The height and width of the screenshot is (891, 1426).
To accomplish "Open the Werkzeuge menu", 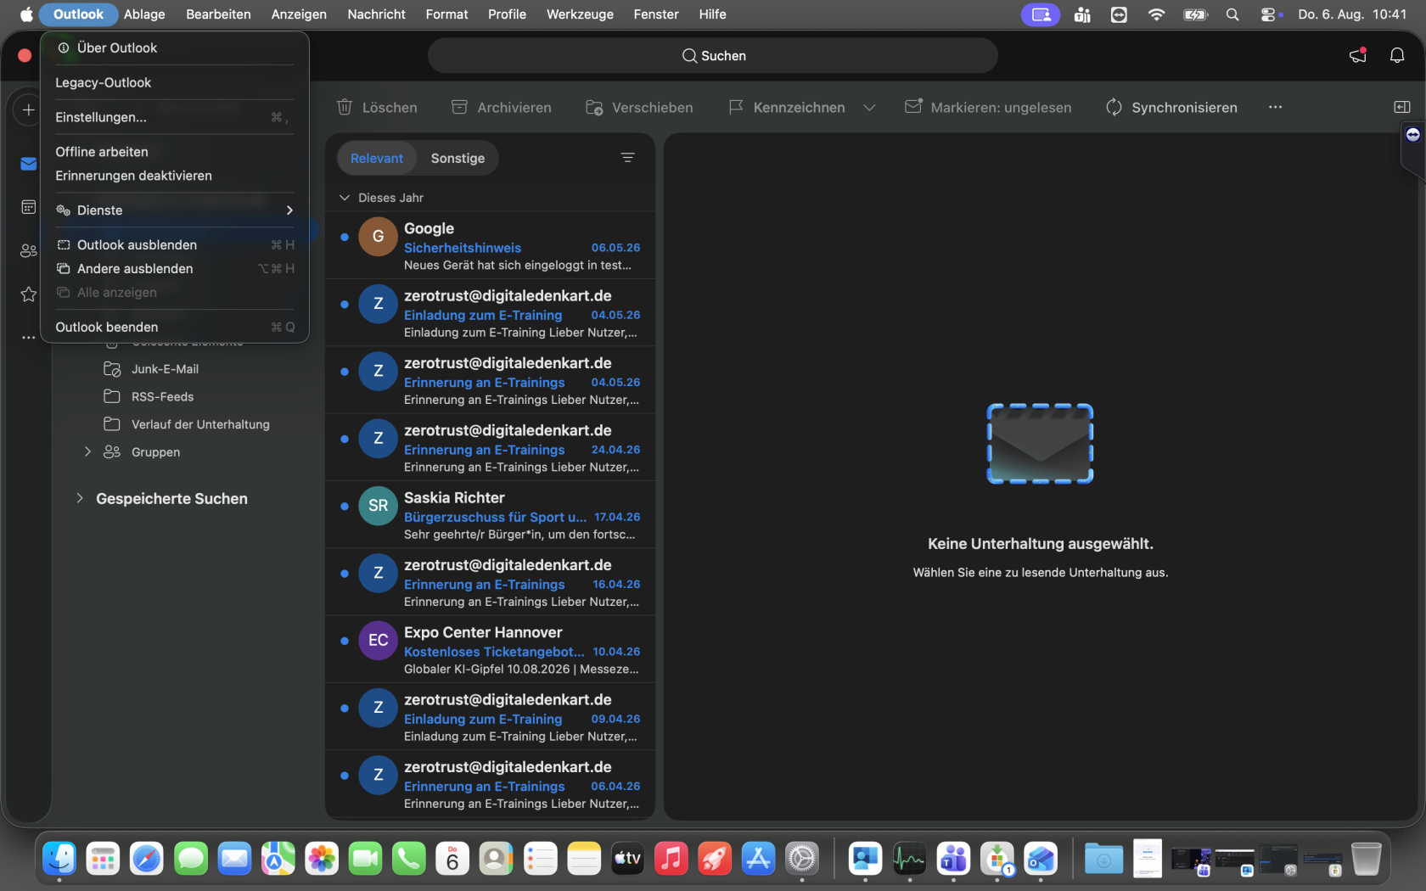I will coord(580,14).
